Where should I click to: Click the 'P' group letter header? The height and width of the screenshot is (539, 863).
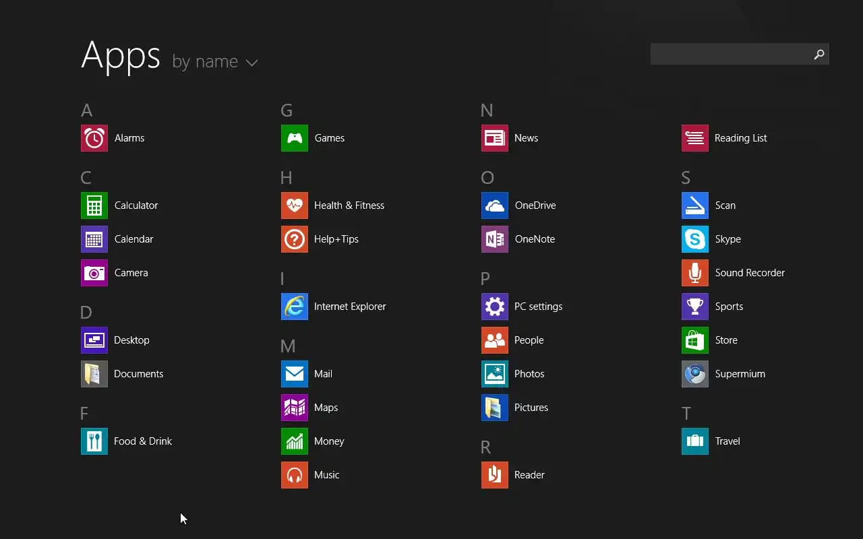click(485, 279)
